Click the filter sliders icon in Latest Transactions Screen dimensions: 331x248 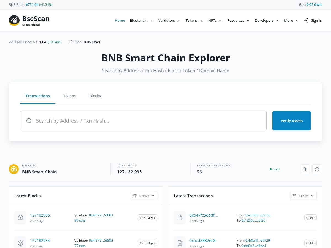pos(294,196)
